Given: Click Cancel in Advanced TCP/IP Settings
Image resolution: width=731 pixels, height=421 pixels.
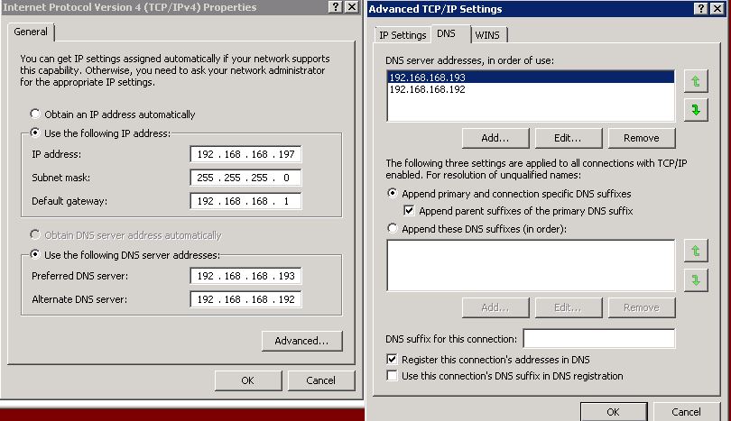Looking at the screenshot, I should [687, 412].
